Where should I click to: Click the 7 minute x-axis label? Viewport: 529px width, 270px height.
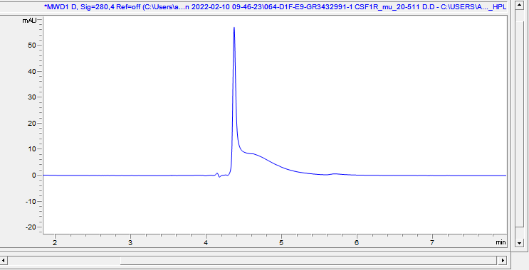(432, 243)
